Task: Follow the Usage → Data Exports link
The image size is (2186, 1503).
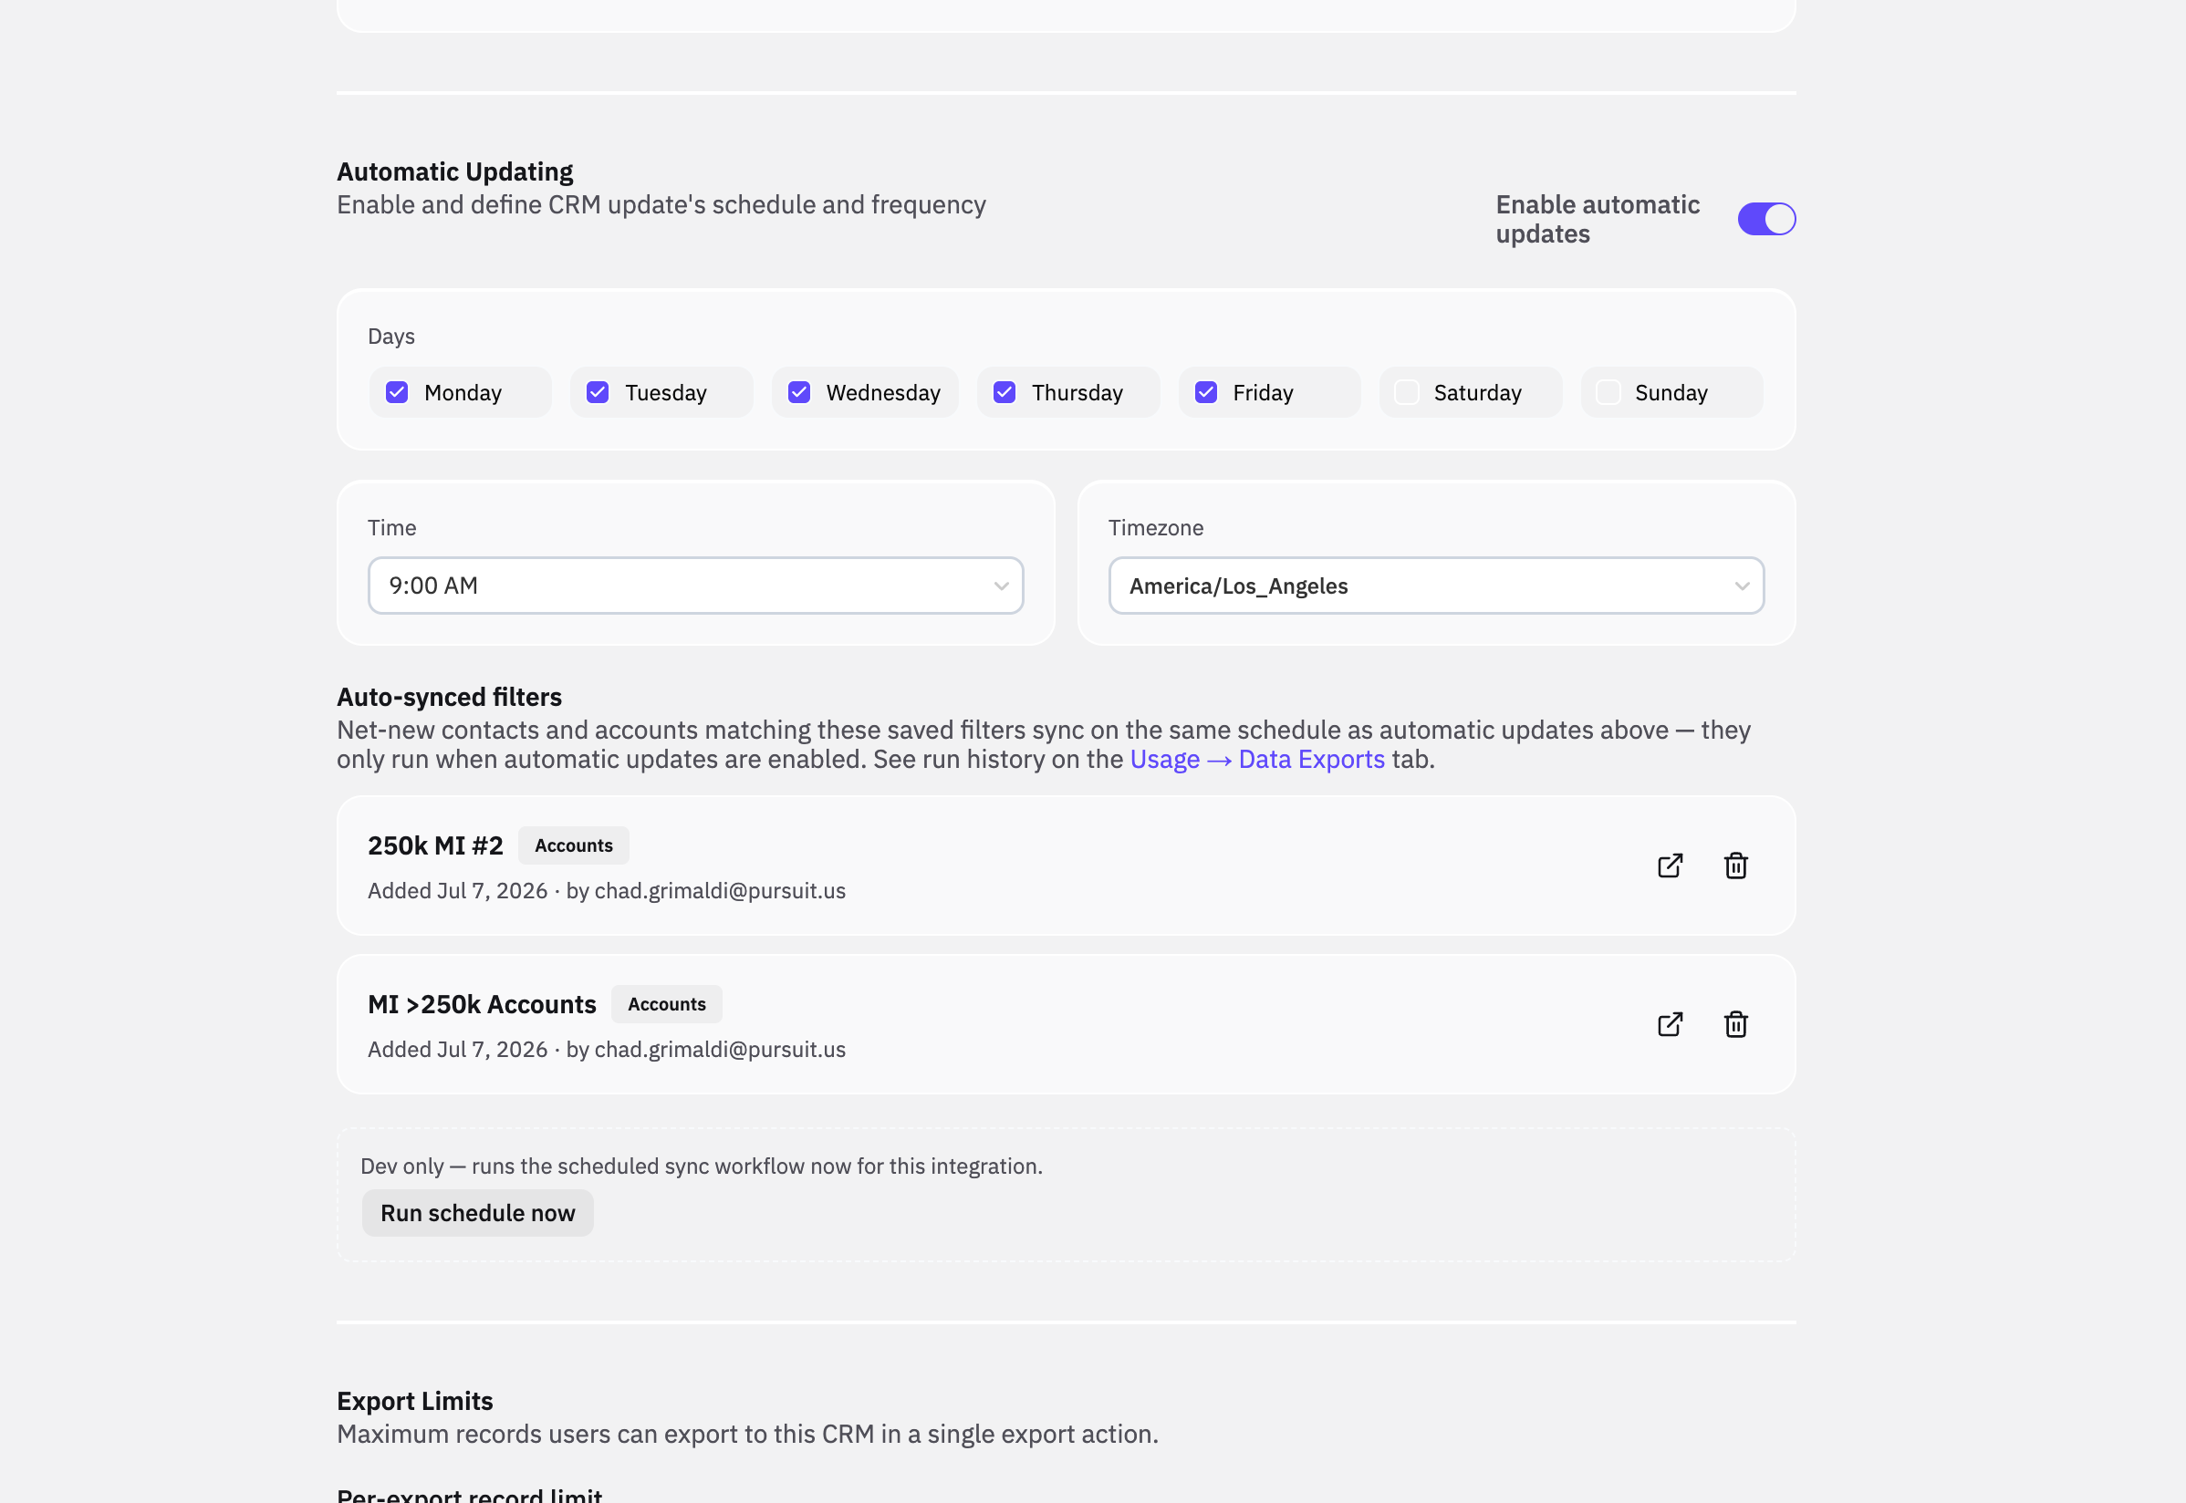Action: click(1257, 759)
